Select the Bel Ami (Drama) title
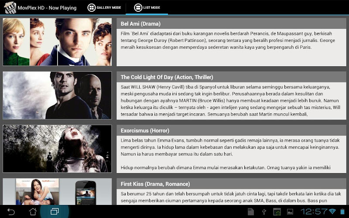349x218 pixels. [140, 24]
